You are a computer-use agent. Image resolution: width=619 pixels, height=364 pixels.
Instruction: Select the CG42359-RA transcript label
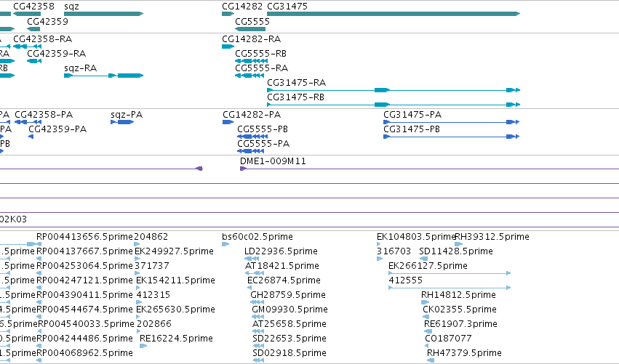tap(57, 54)
